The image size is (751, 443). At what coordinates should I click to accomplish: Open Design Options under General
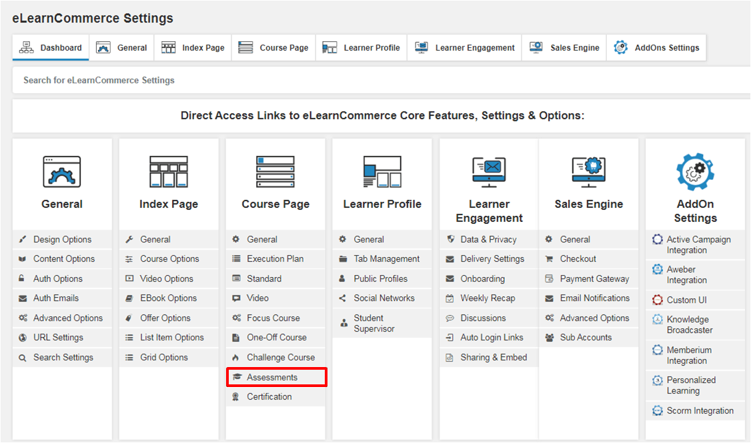(x=62, y=240)
